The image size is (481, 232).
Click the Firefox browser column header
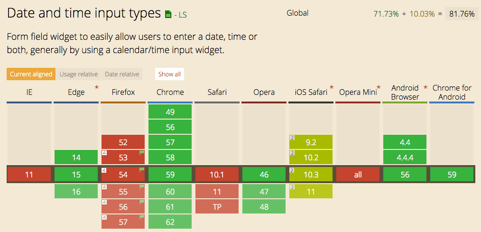click(123, 92)
